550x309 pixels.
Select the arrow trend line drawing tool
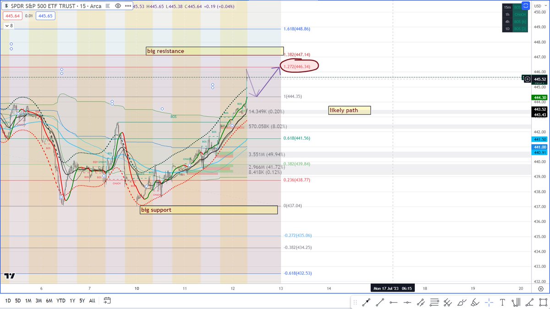pyautogui.click(x=366, y=302)
